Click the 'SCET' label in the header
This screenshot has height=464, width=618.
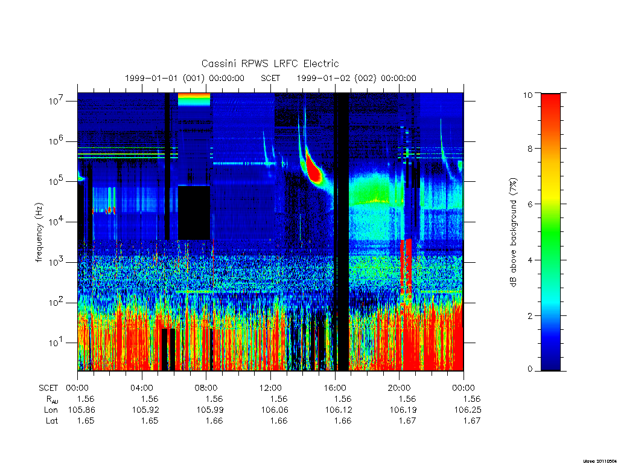tap(270, 78)
